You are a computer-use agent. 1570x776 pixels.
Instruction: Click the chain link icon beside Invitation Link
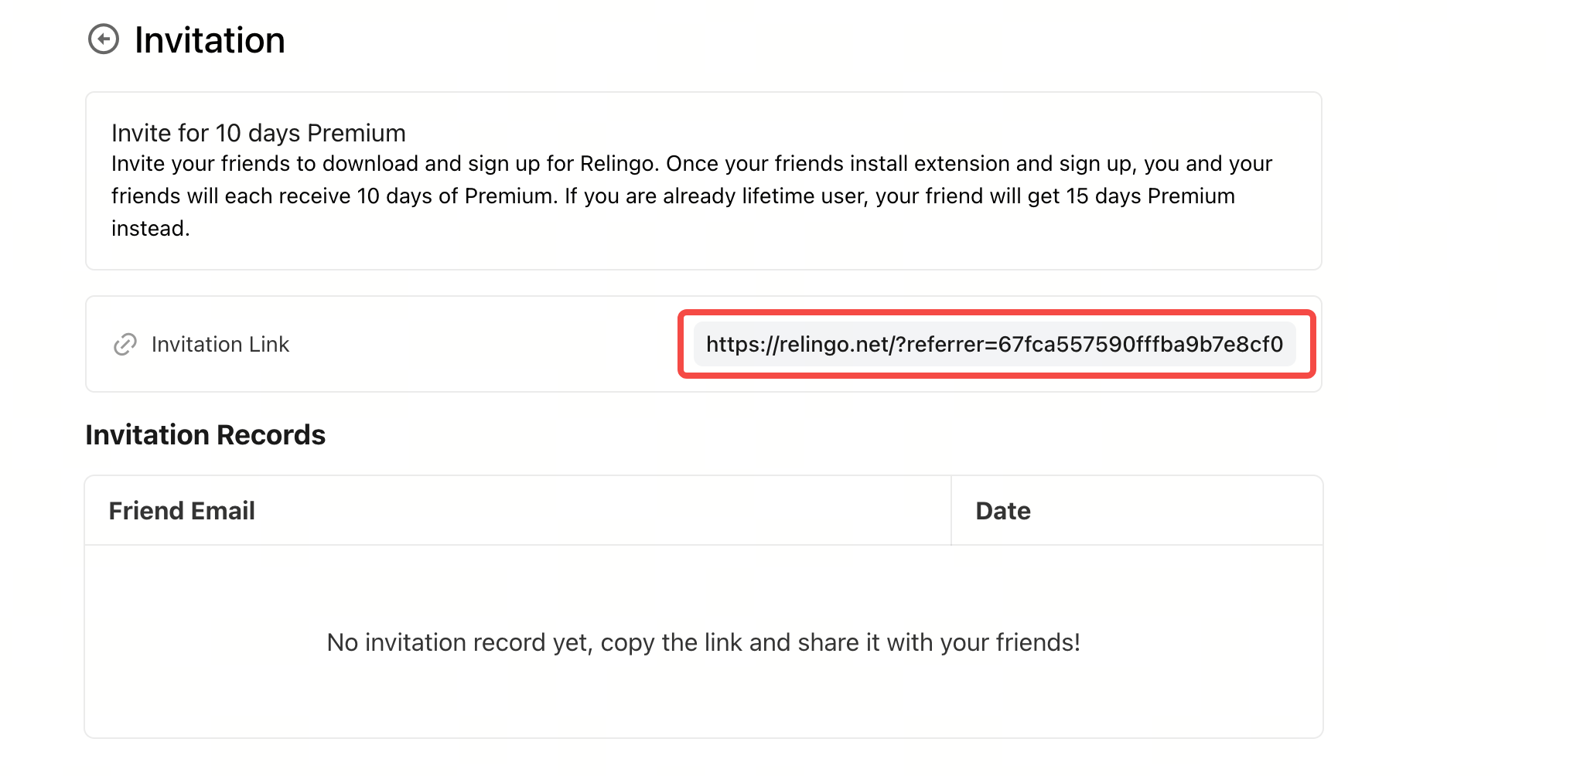click(x=125, y=344)
